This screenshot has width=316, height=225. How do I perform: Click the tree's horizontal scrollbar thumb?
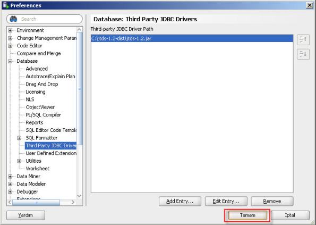click(36, 202)
